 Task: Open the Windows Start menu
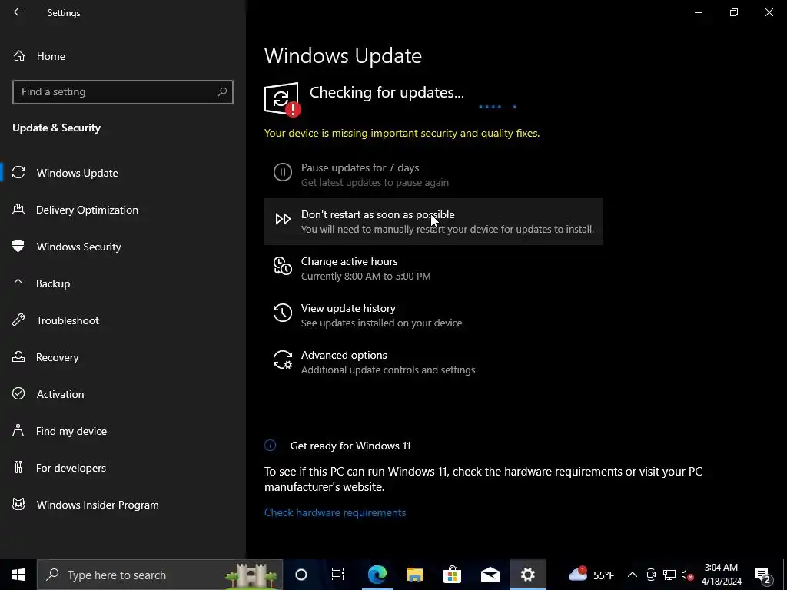[x=18, y=575]
